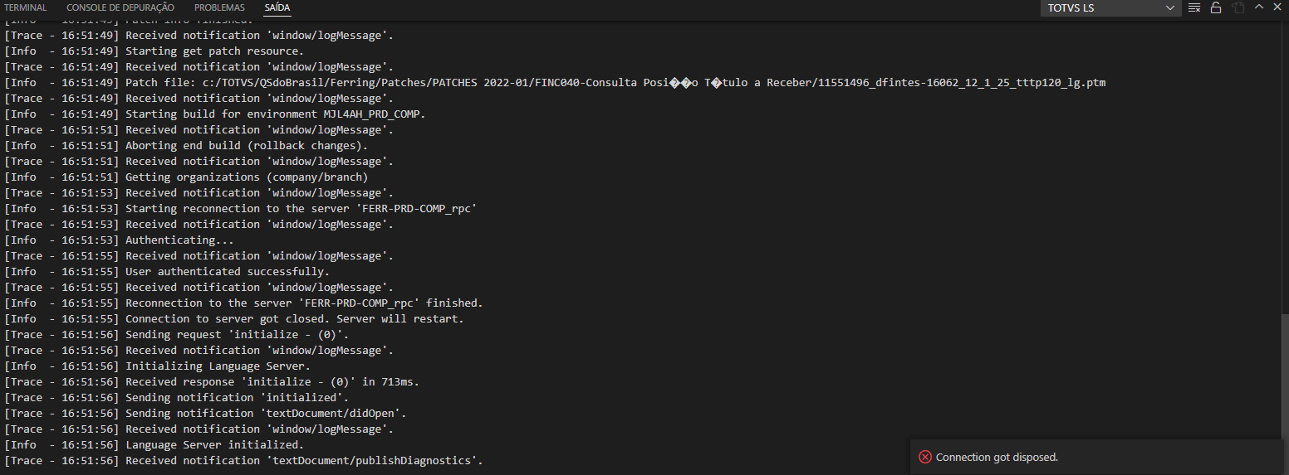Viewport: 1289px width, 475px height.
Task: Click the 'Connection got disposed.' notification message
Action: [x=997, y=457]
